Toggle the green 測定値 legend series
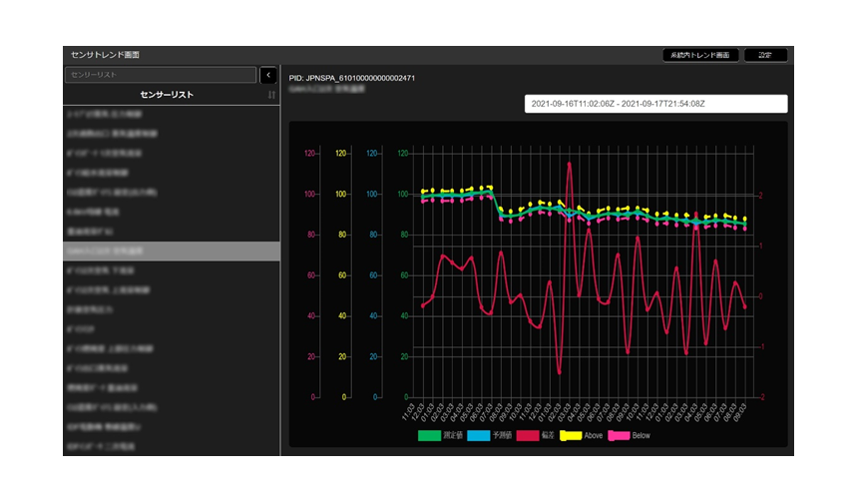858x502 pixels. (x=441, y=436)
